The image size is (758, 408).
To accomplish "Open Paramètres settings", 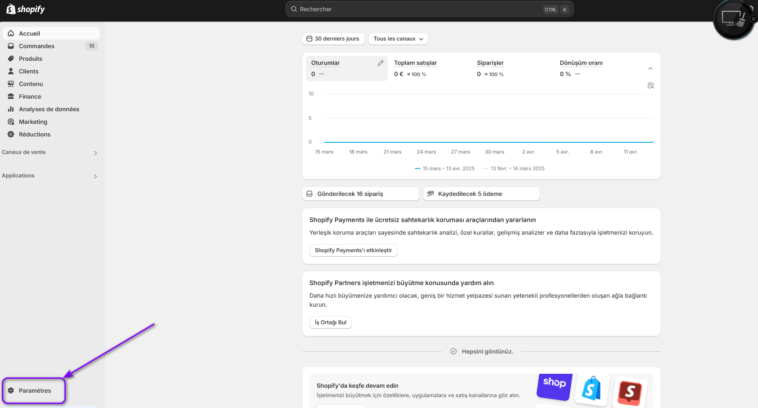I will 34,390.
